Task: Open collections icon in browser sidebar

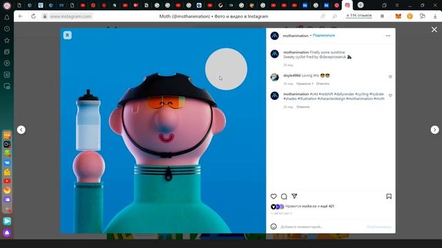Action: 7,52
